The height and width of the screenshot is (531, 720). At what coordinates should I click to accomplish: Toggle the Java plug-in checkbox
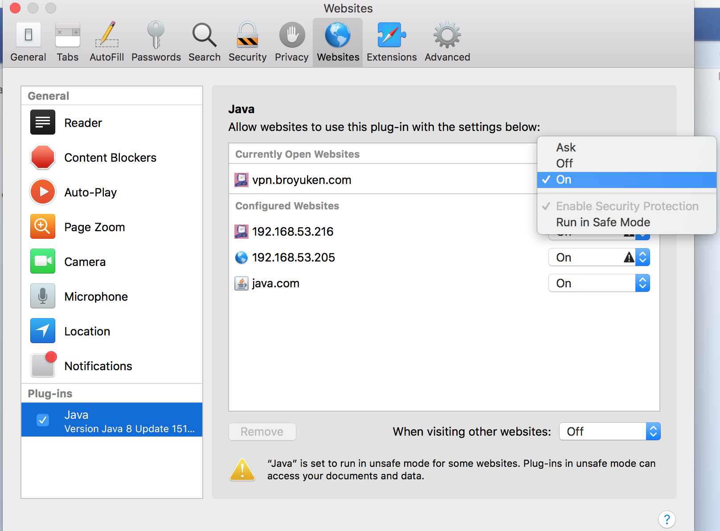click(x=43, y=420)
